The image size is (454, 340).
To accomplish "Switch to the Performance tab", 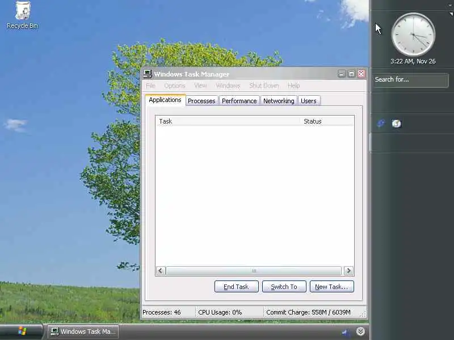I will click(x=239, y=101).
